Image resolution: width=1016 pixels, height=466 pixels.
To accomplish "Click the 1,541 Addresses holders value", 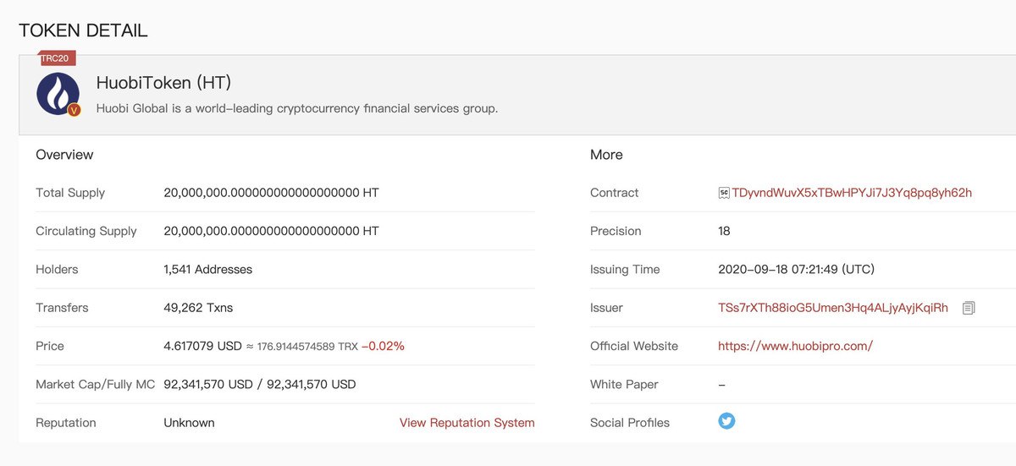I will click(207, 270).
